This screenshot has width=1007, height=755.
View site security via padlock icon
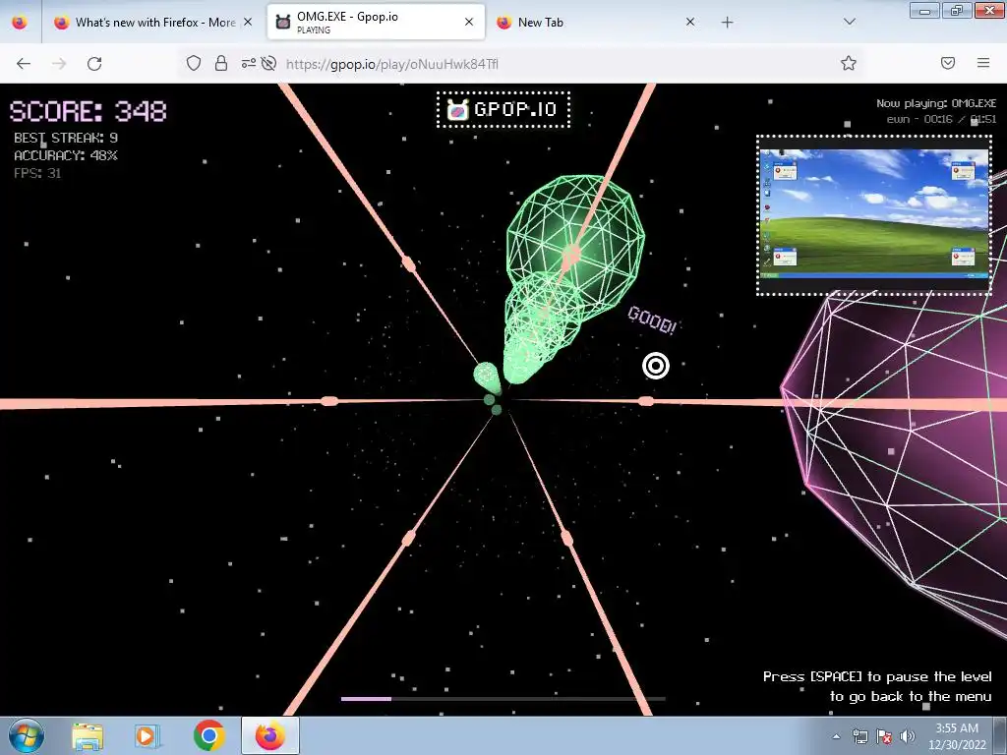coord(221,63)
